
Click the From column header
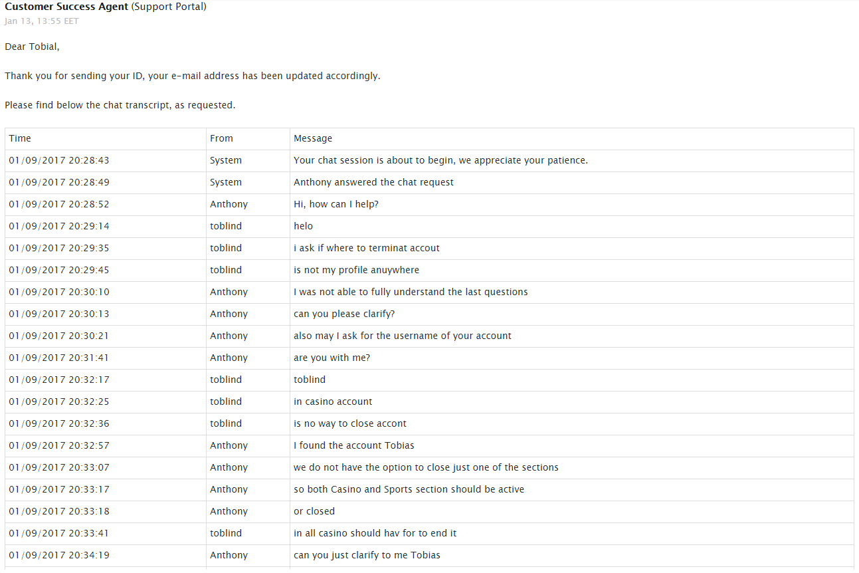(221, 138)
